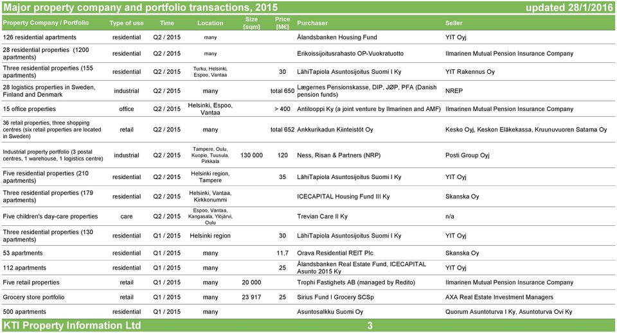Click seller 'Quorum Asuntoturva I Ky' cell
The height and width of the screenshot is (333, 617).
pos(509,312)
